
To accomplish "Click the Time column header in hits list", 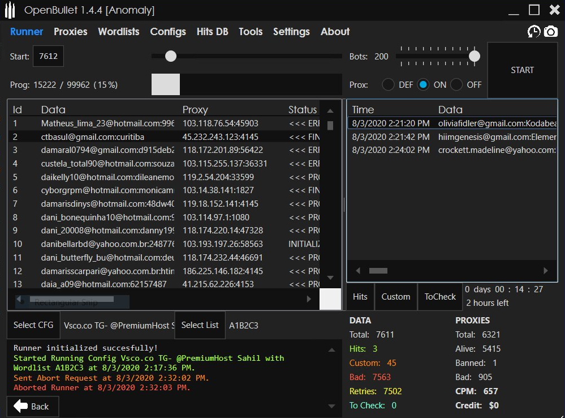I will tap(363, 110).
